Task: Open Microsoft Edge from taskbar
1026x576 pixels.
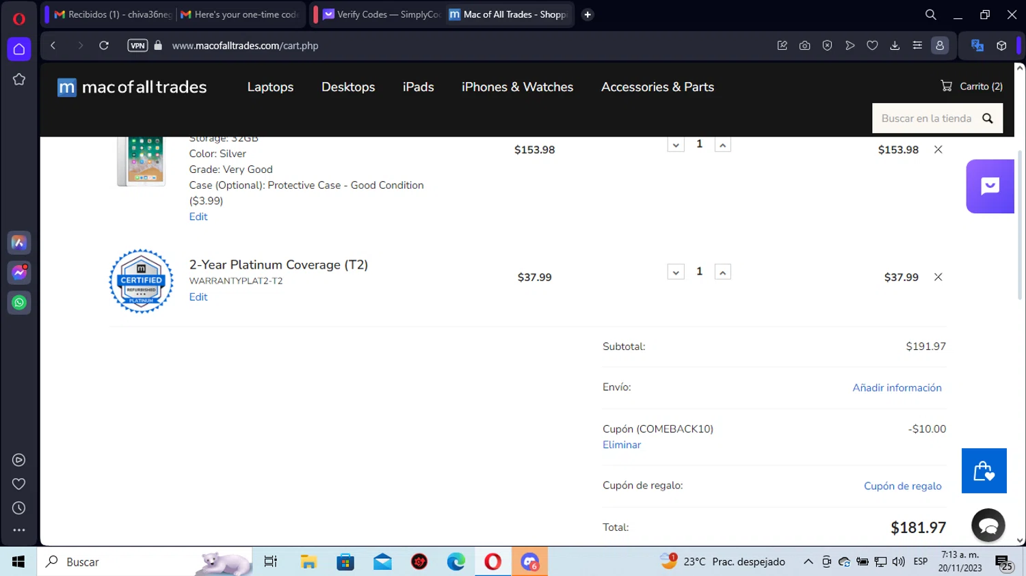Action: [456, 562]
